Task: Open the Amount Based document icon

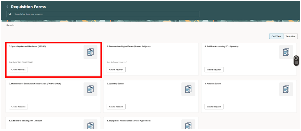Action: [x=286, y=89]
